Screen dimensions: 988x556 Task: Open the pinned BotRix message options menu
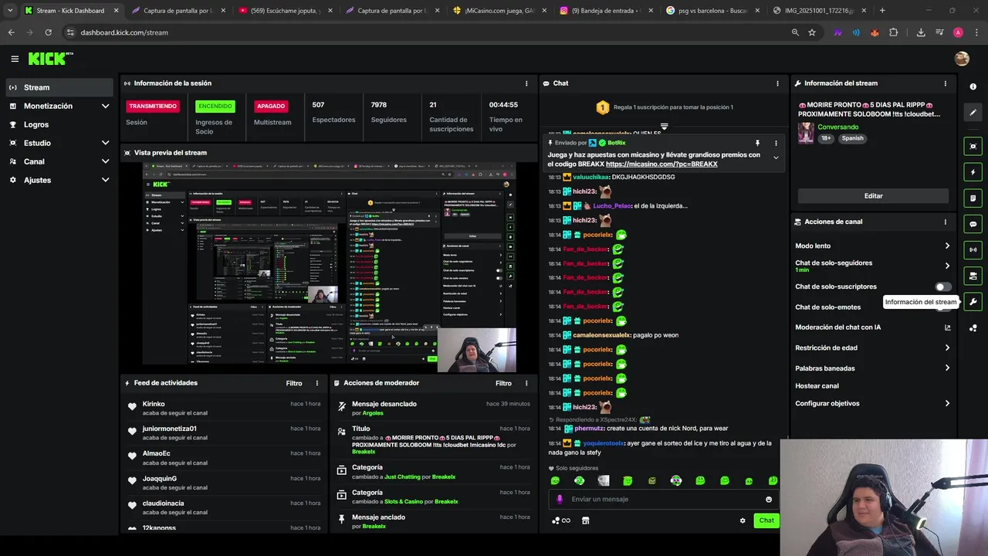click(776, 143)
